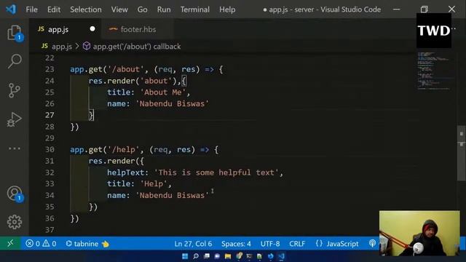
Task: Change indentation via Spaces: 4
Action: click(236, 244)
